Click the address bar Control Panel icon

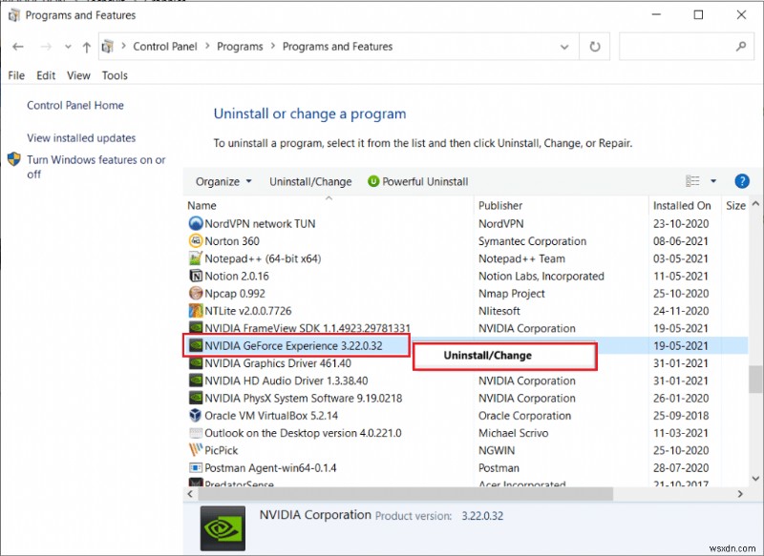108,47
